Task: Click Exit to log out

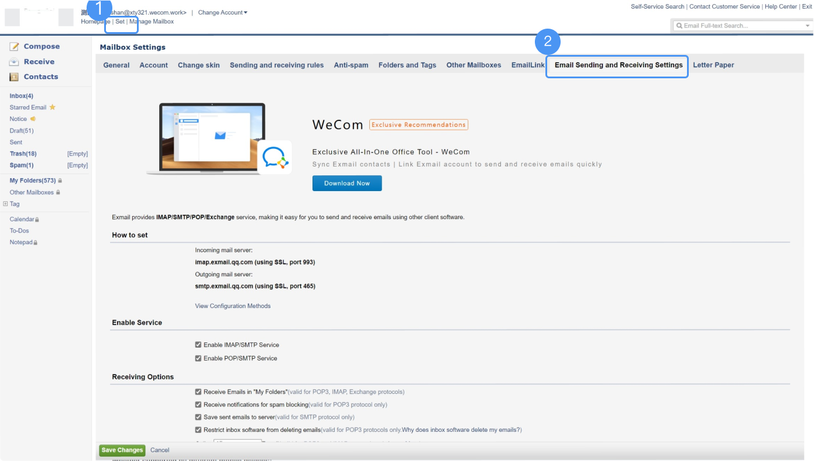Action: (807, 6)
